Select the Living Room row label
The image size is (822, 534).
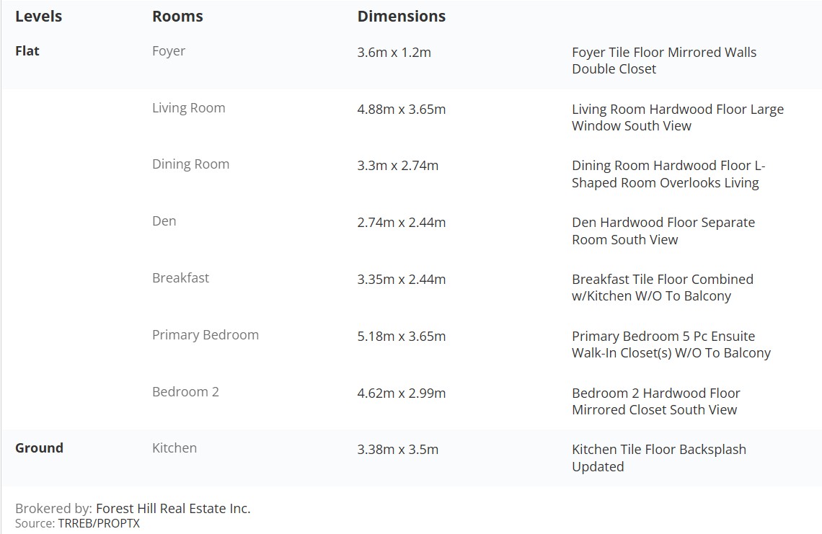coord(189,108)
